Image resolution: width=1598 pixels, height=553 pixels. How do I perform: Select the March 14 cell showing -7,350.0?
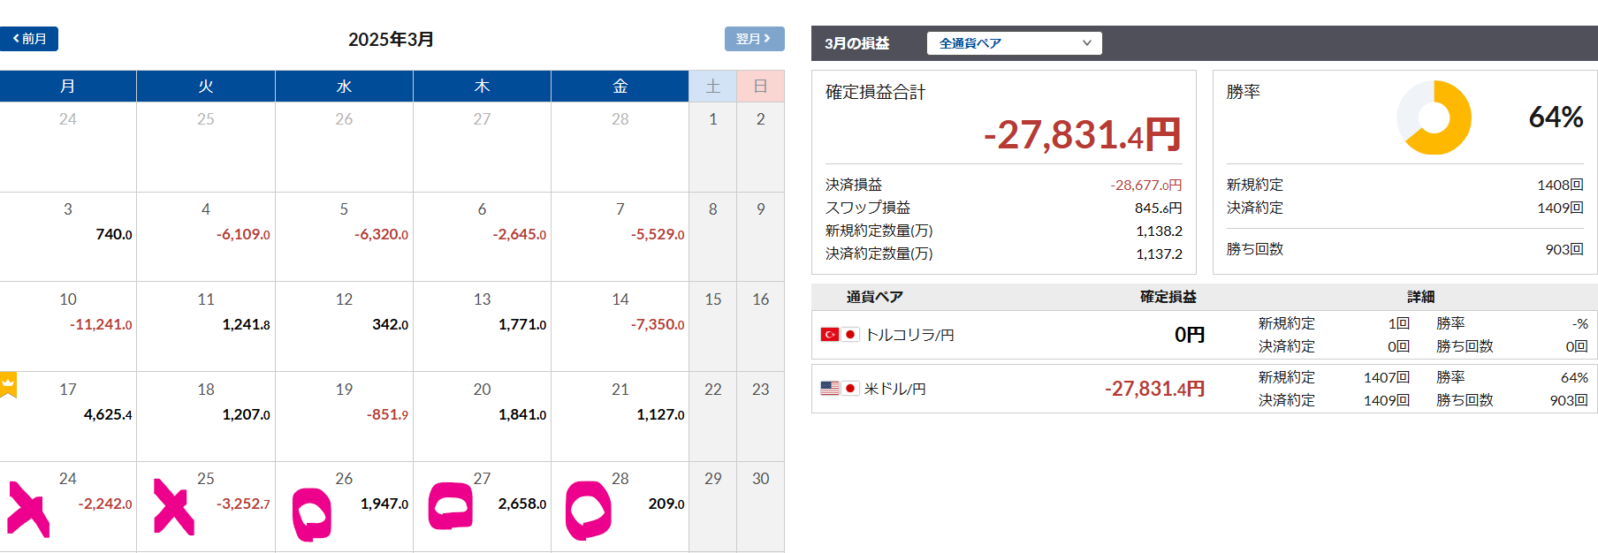620,325
